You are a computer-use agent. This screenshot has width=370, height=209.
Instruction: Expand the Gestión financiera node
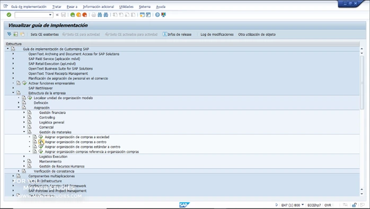click(x=24, y=112)
